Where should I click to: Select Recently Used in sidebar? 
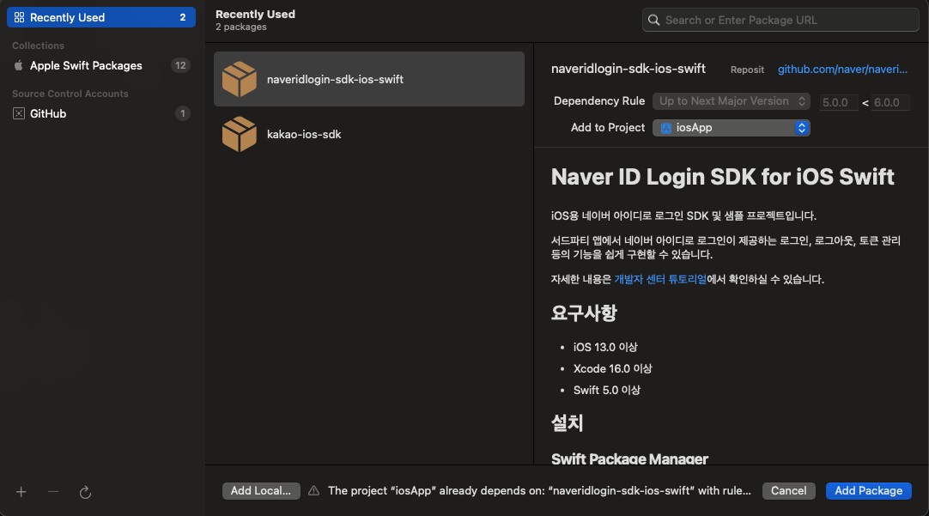point(100,17)
